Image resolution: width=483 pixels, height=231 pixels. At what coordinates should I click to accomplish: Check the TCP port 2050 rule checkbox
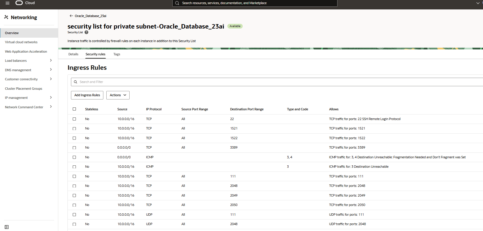coord(74,205)
